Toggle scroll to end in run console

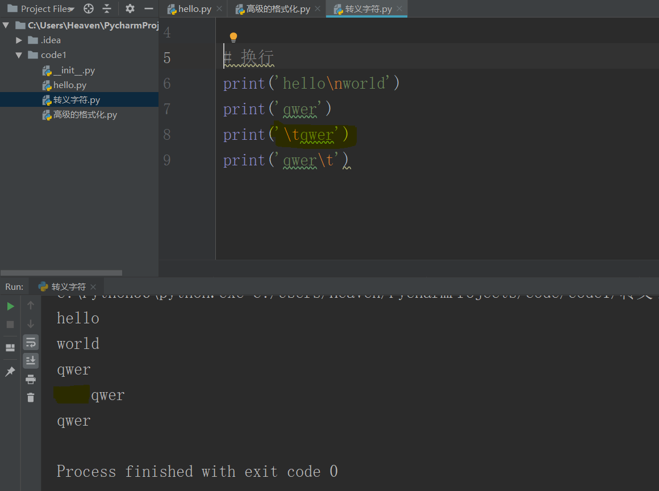[x=31, y=360]
